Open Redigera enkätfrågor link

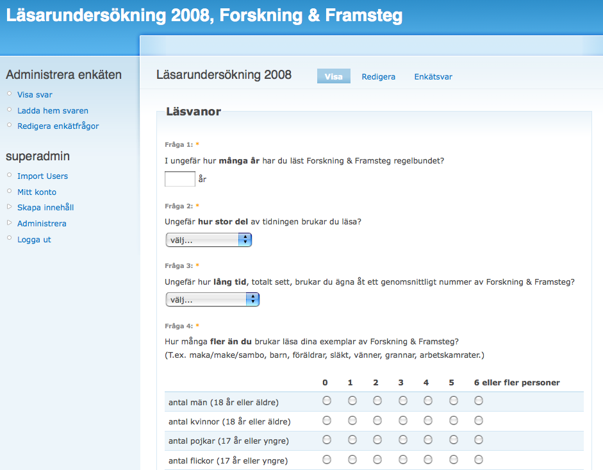tap(58, 126)
